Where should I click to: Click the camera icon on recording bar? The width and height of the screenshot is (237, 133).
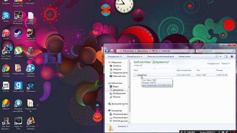click(223, 132)
